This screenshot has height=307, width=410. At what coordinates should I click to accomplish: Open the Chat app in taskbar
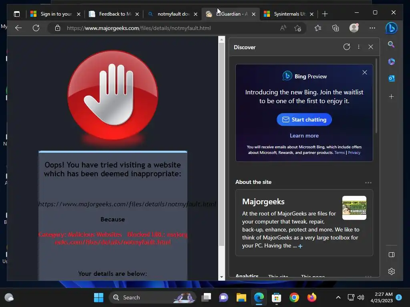[223, 297]
